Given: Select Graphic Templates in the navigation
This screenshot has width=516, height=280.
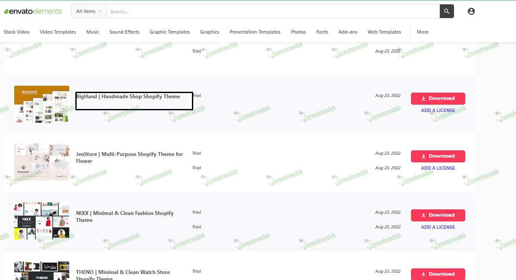Looking at the screenshot, I should 170,32.
